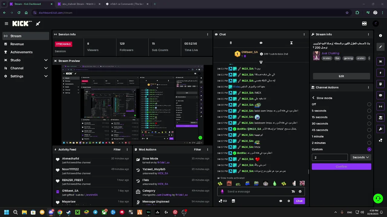The width and height of the screenshot is (387, 217).
Task: Open Session Info three-dot options
Action: [x=207, y=34]
